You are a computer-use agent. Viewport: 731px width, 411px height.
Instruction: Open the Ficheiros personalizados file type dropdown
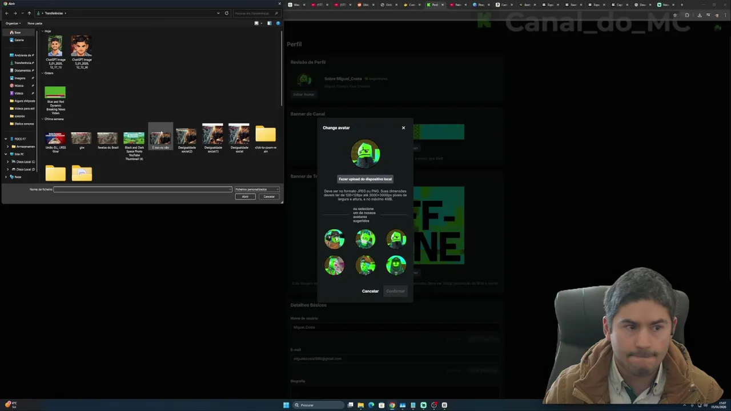click(x=256, y=190)
